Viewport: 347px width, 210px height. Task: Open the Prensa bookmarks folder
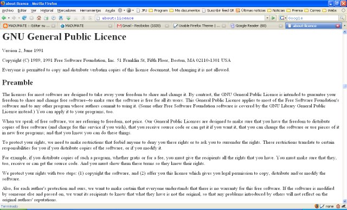pos(294,10)
